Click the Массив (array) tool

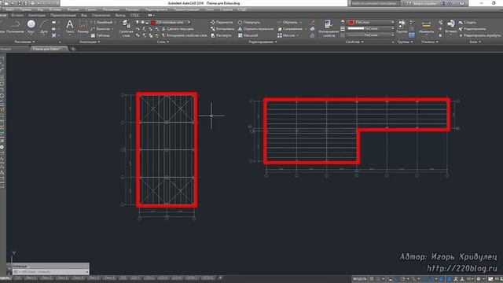[286, 35]
